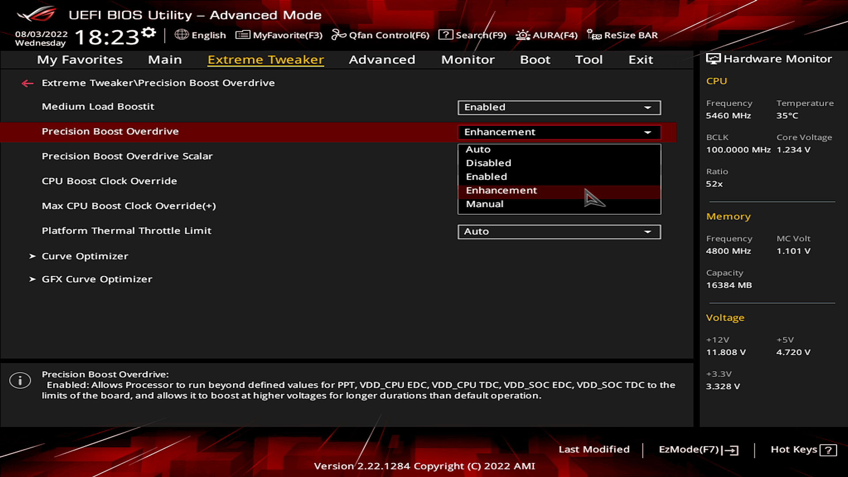Expand the Curve Optimizer section
The height and width of the screenshot is (477, 848).
click(84, 256)
